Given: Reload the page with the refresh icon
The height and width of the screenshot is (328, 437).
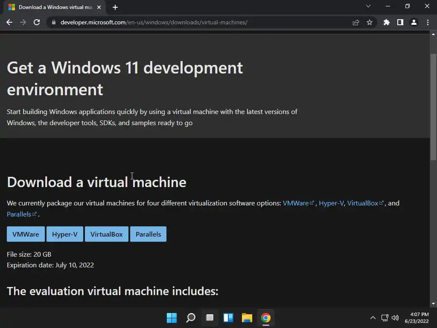Looking at the screenshot, I should click(x=37, y=22).
